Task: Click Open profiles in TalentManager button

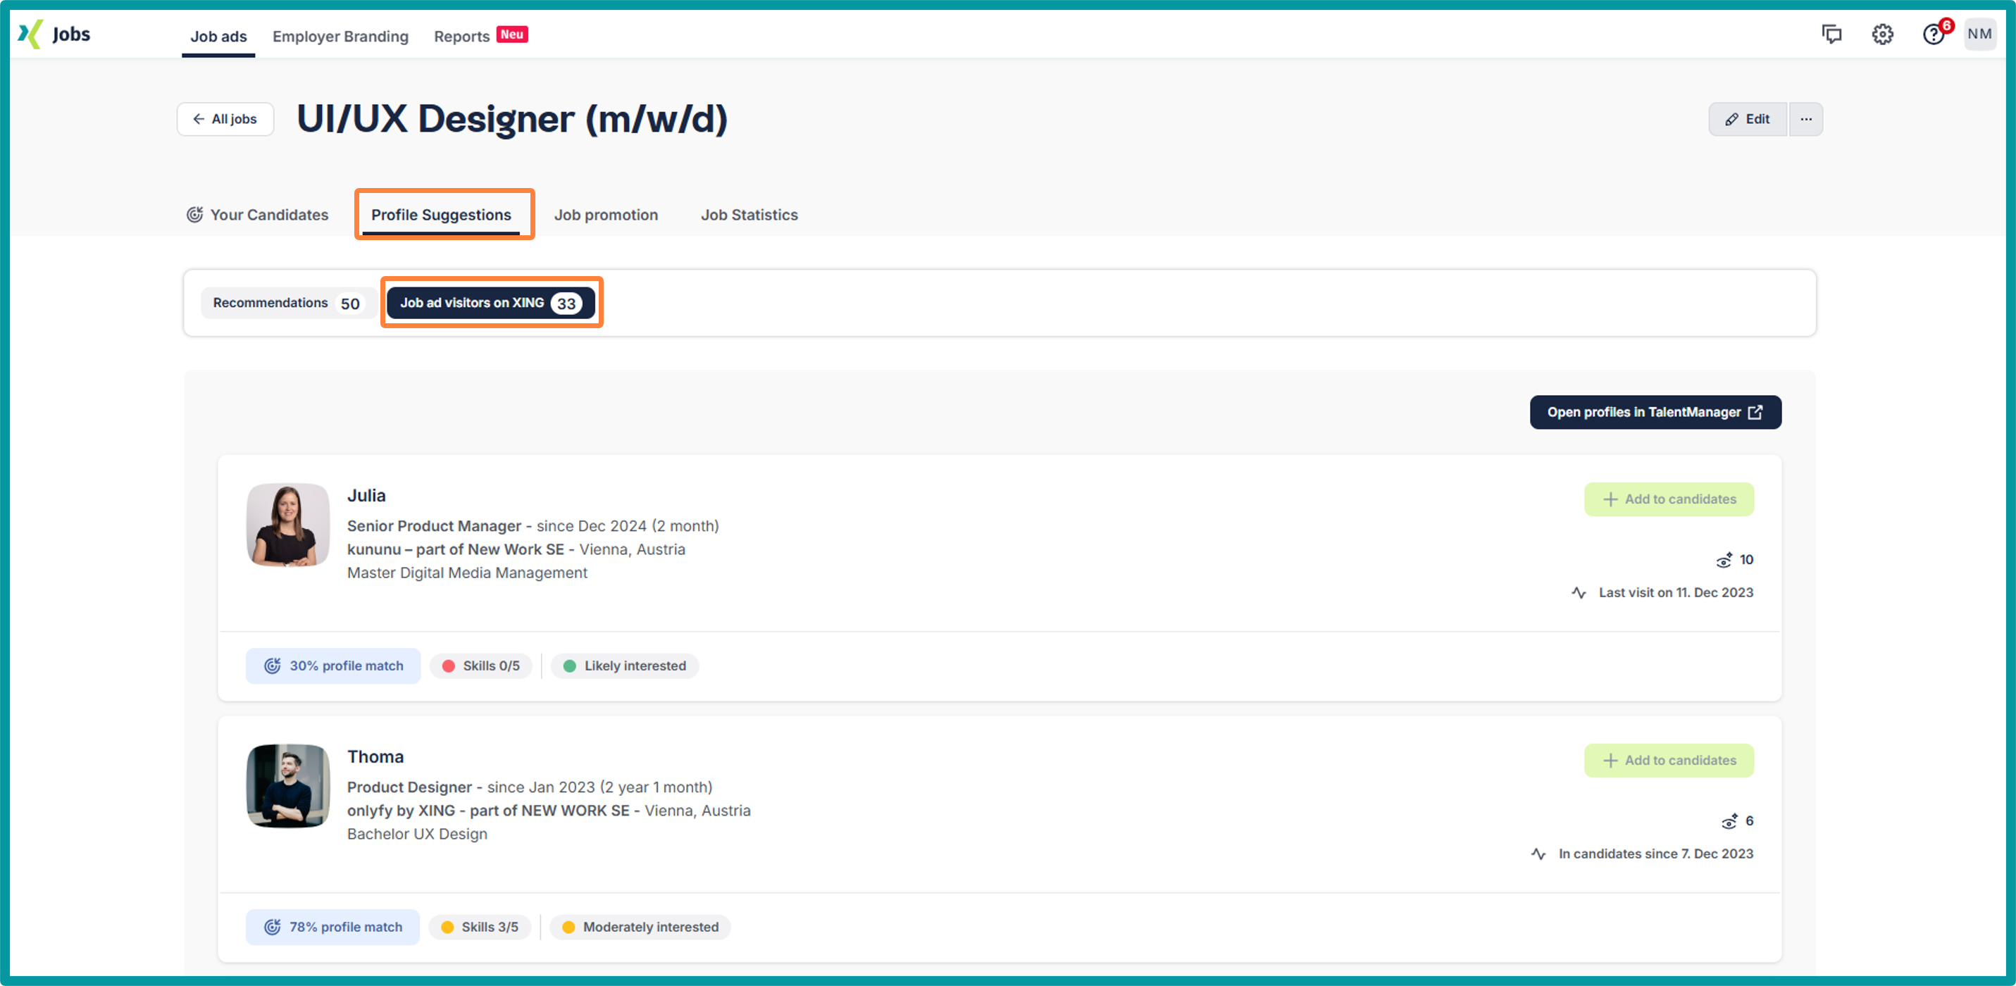Action: point(1655,413)
